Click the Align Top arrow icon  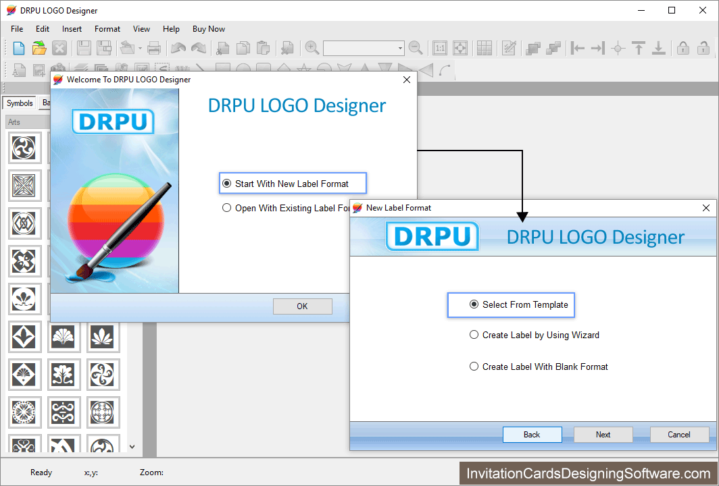pos(639,48)
